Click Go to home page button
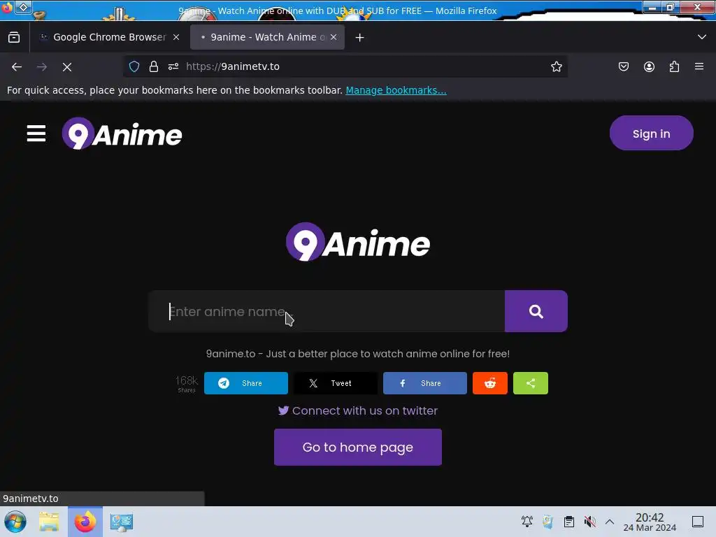This screenshot has height=537, width=716. 358,447
